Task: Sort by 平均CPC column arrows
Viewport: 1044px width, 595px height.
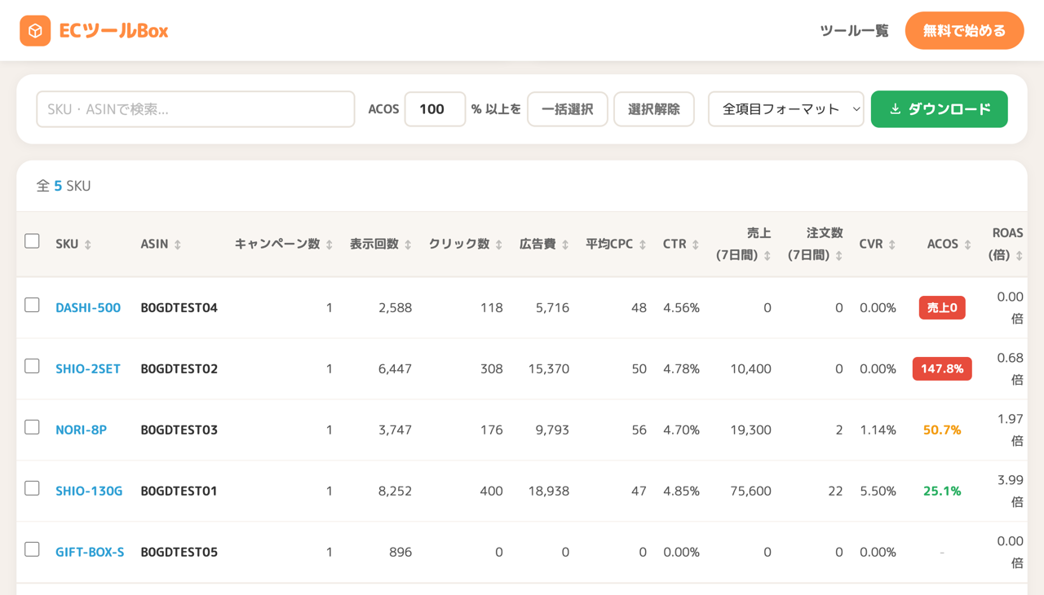Action: click(643, 245)
